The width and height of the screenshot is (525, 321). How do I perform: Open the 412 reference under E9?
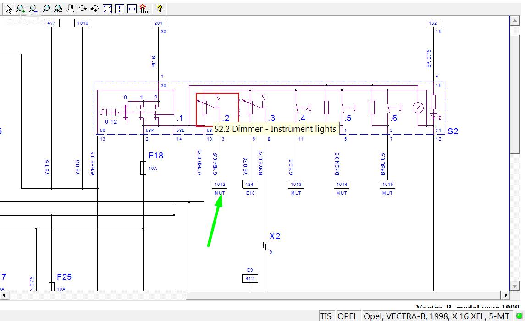[250, 278]
